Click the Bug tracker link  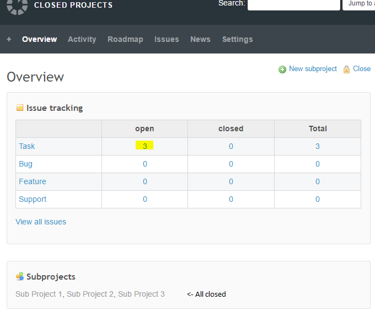25,164
